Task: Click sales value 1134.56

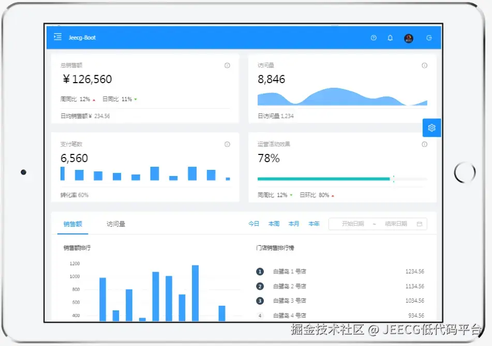Action: [x=414, y=286]
